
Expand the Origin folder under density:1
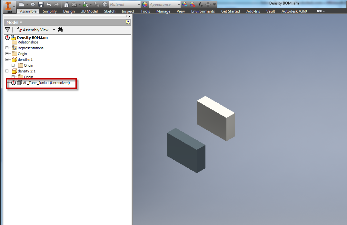(x=13, y=65)
